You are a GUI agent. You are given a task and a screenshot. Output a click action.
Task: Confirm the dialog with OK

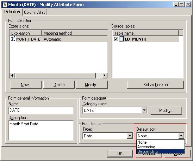click(120, 153)
